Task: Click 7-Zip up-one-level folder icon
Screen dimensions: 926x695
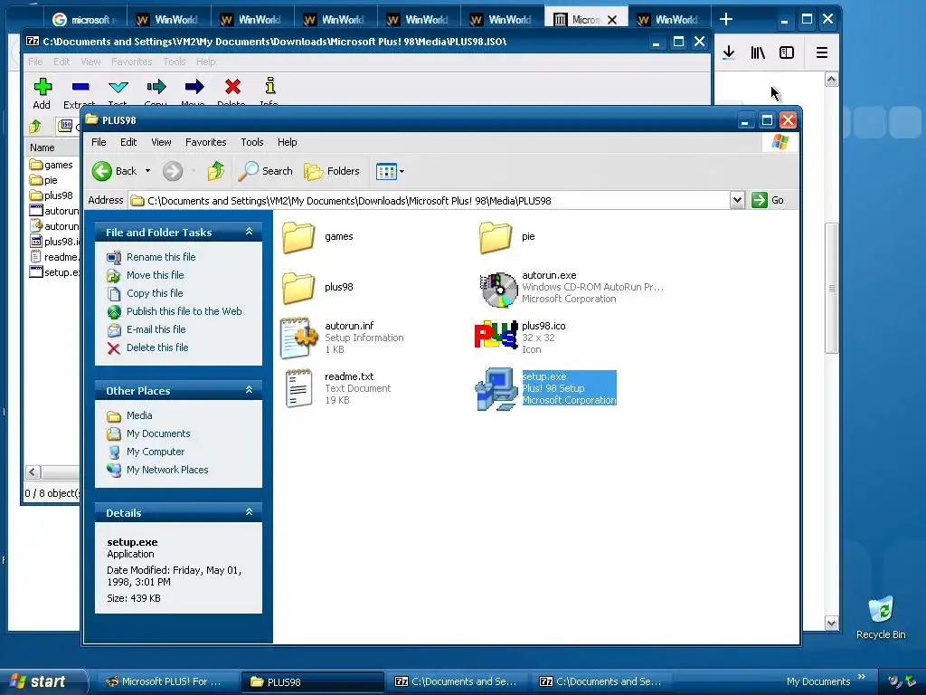Action: (x=35, y=126)
